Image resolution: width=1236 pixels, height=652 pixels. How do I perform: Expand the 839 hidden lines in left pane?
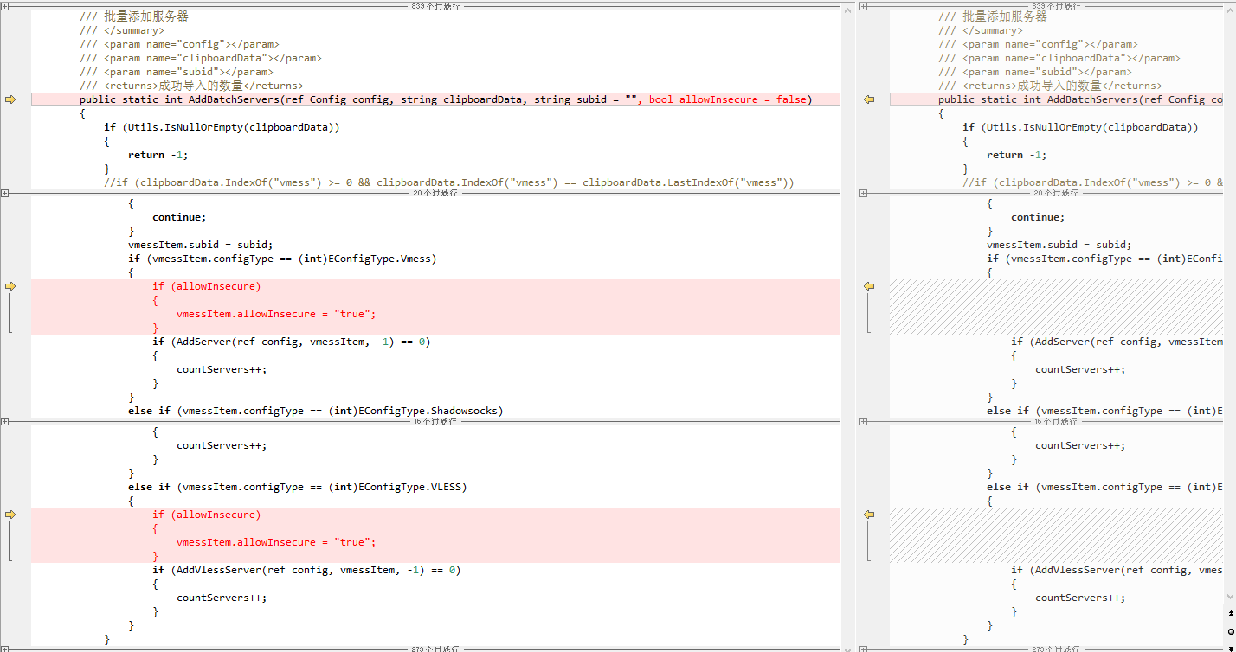coord(4,6)
